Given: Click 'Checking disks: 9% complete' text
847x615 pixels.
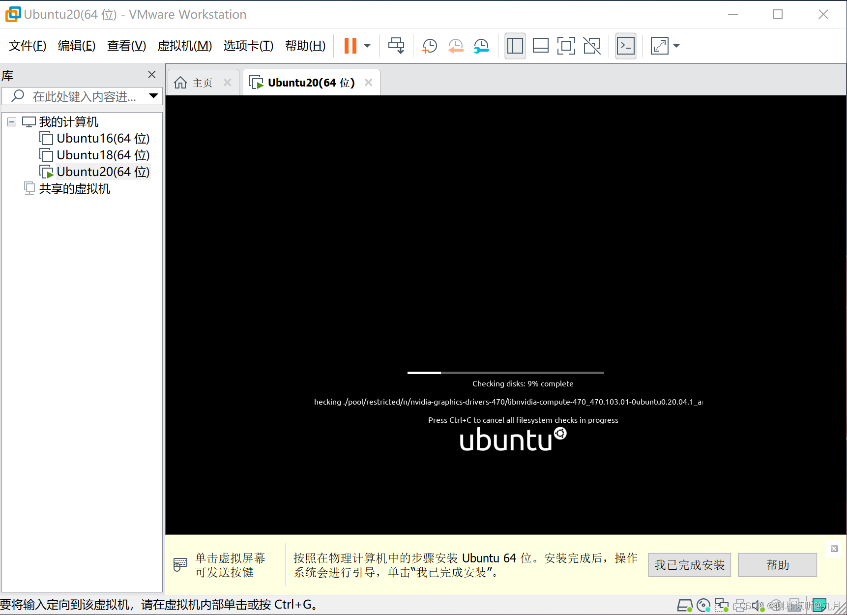Looking at the screenshot, I should [x=523, y=383].
